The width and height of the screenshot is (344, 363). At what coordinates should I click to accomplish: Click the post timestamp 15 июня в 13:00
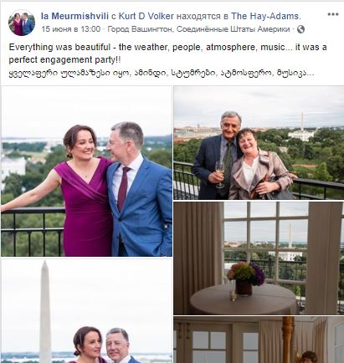tap(71, 29)
